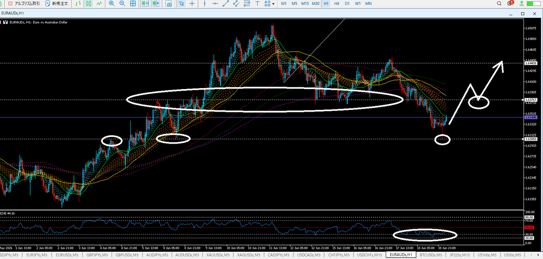
Task: Take a chart screenshot with camera icon
Action: point(169,4)
